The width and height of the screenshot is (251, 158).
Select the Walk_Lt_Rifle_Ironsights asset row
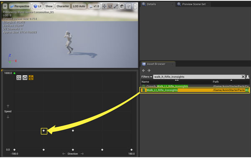pyautogui.click(x=195, y=90)
